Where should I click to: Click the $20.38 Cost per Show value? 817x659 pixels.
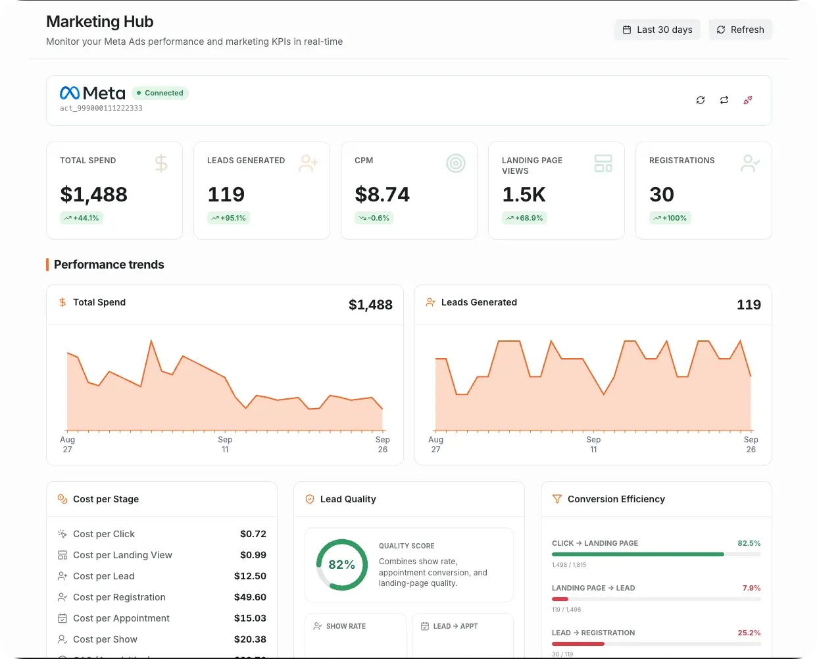[250, 639]
